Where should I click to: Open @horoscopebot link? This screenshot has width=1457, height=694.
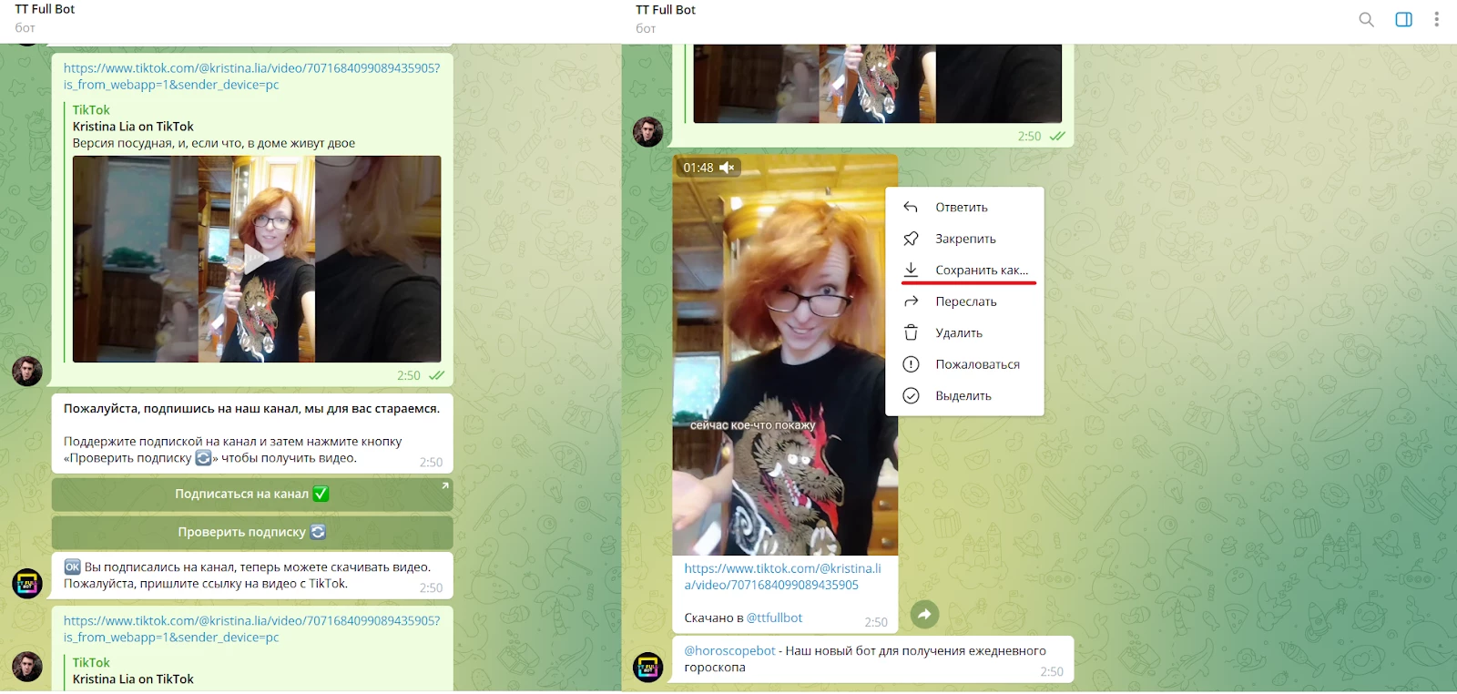coord(729,651)
